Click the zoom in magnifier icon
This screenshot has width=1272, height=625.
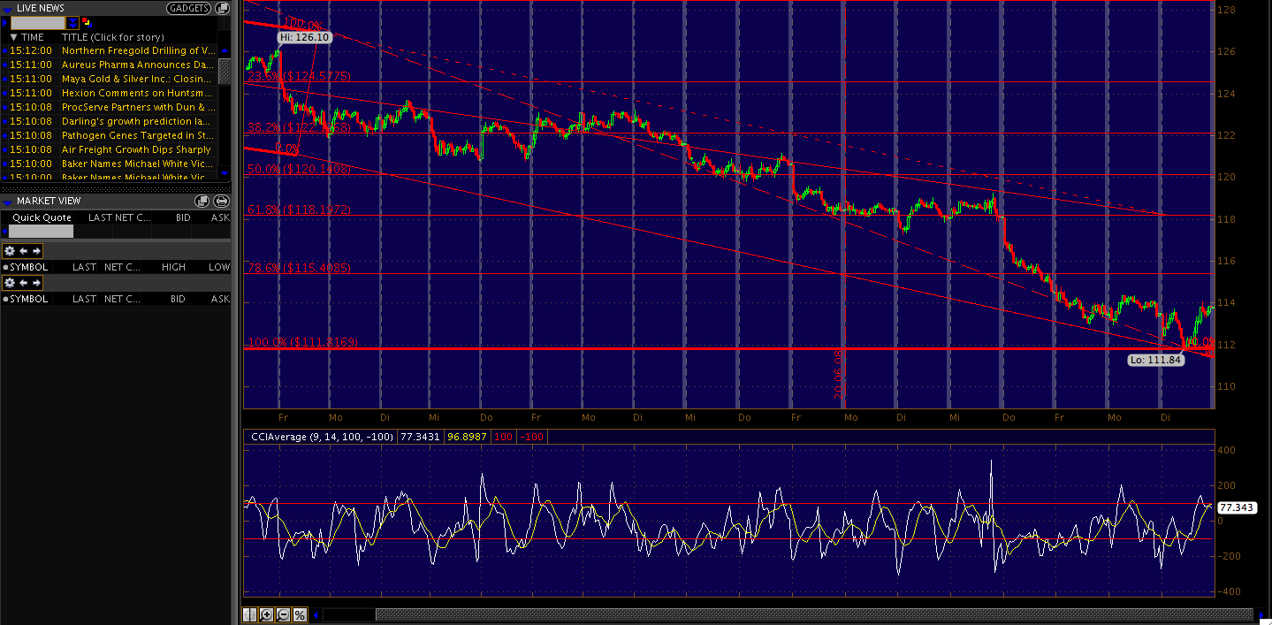(x=266, y=614)
